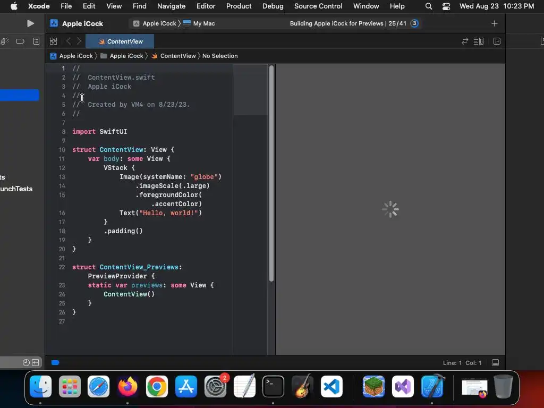The width and height of the screenshot is (544, 408).
Task: Open the Navigate menu
Action: pos(172,6)
